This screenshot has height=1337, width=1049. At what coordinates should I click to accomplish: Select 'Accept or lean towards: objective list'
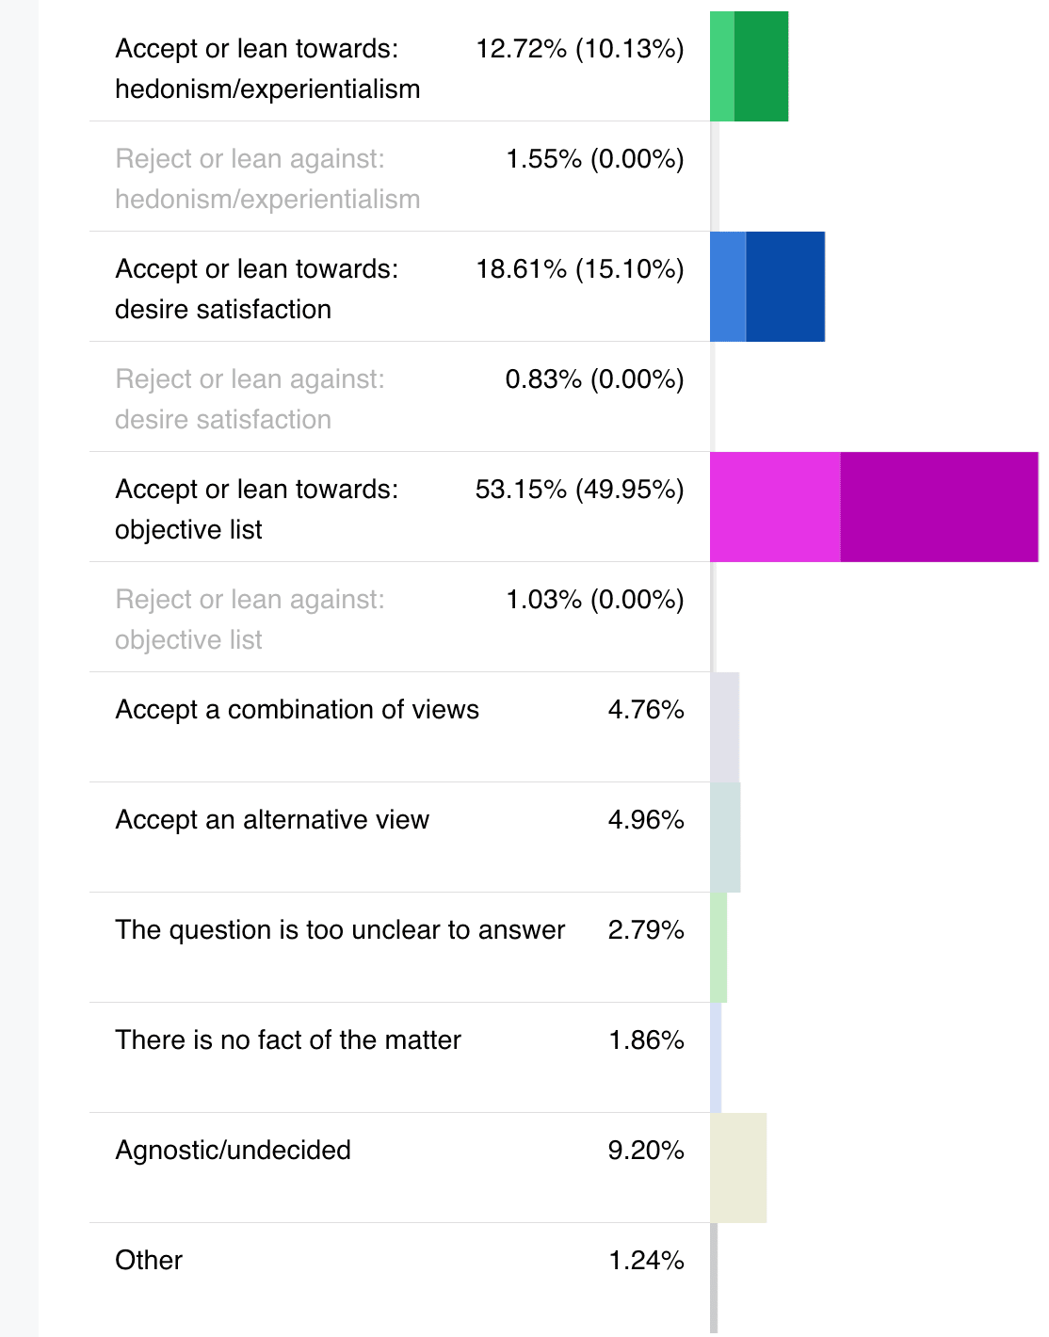point(399,507)
